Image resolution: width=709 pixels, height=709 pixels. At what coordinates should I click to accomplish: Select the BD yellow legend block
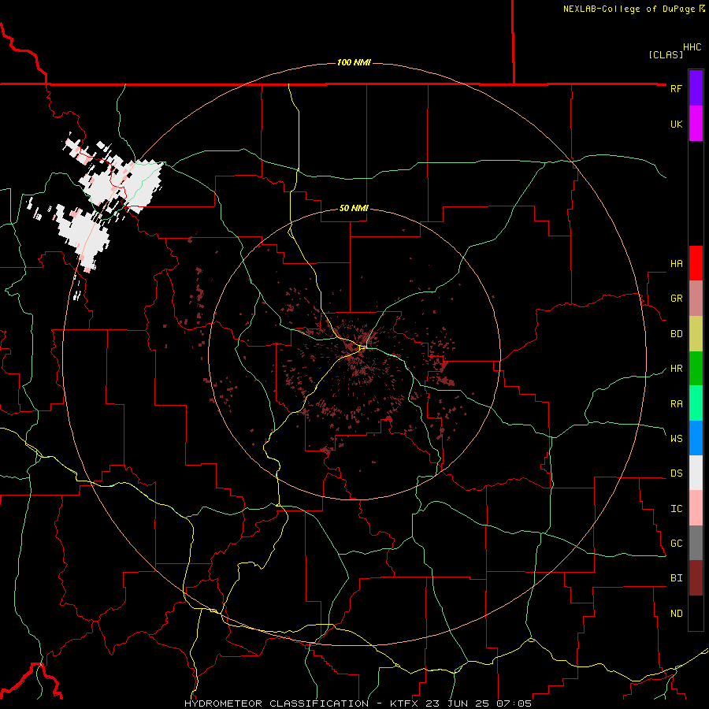(x=696, y=334)
